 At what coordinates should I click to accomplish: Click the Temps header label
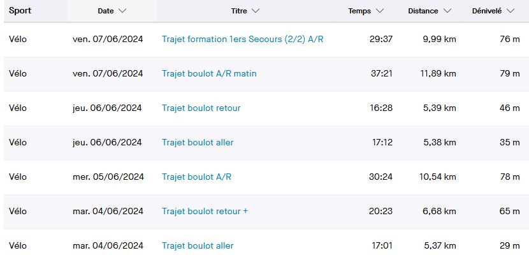[x=359, y=11]
